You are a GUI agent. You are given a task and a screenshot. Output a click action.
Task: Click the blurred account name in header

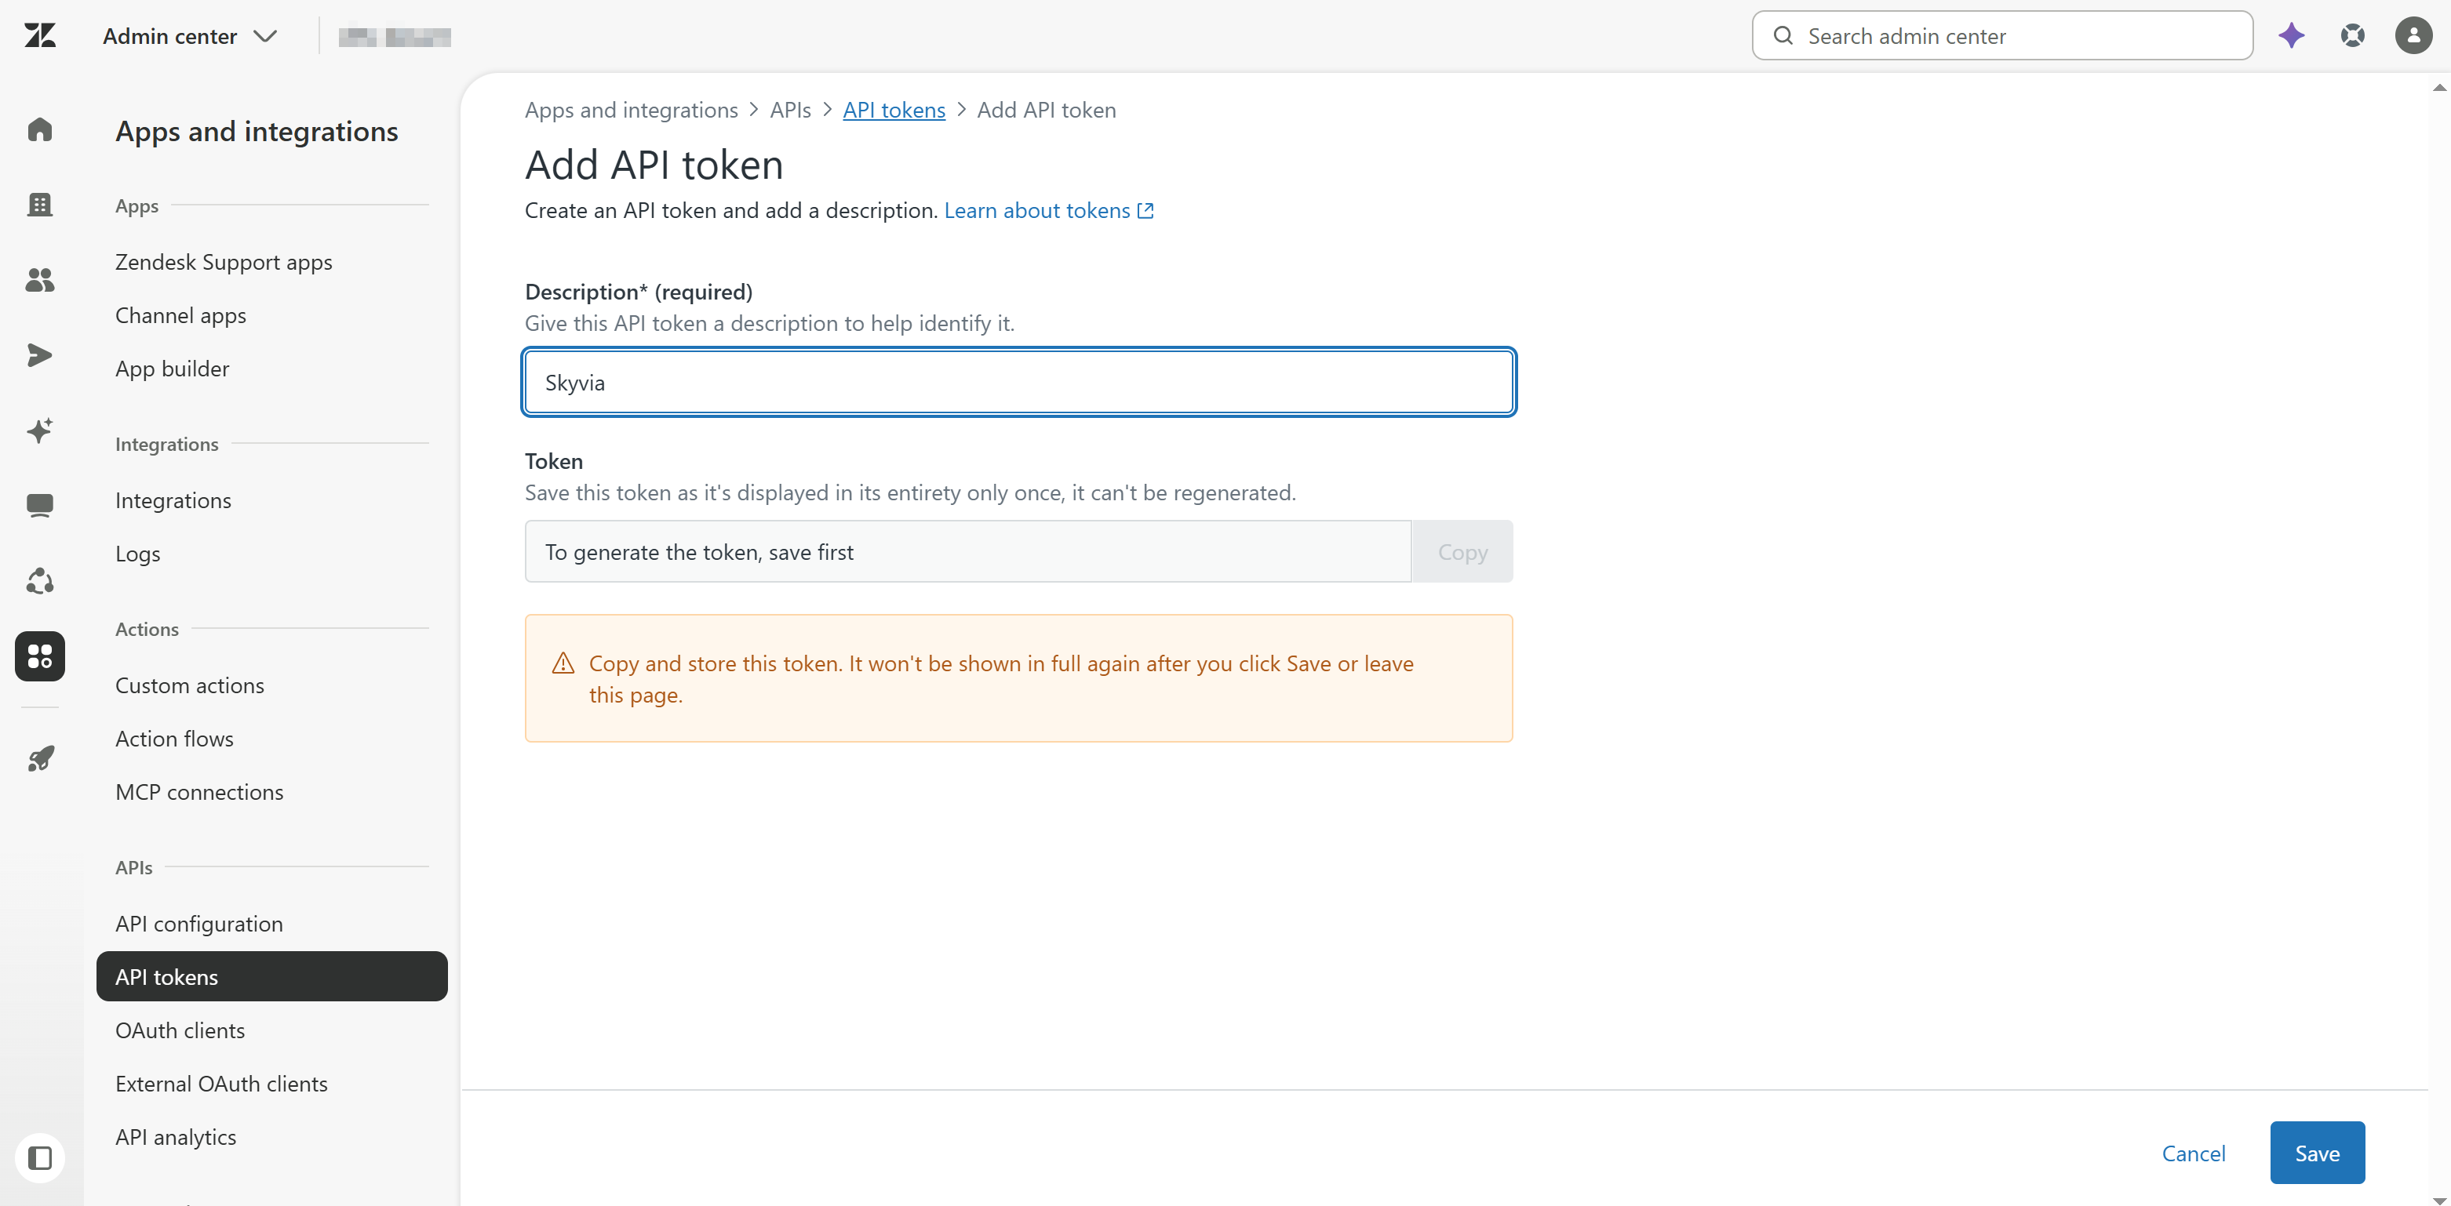(x=395, y=36)
